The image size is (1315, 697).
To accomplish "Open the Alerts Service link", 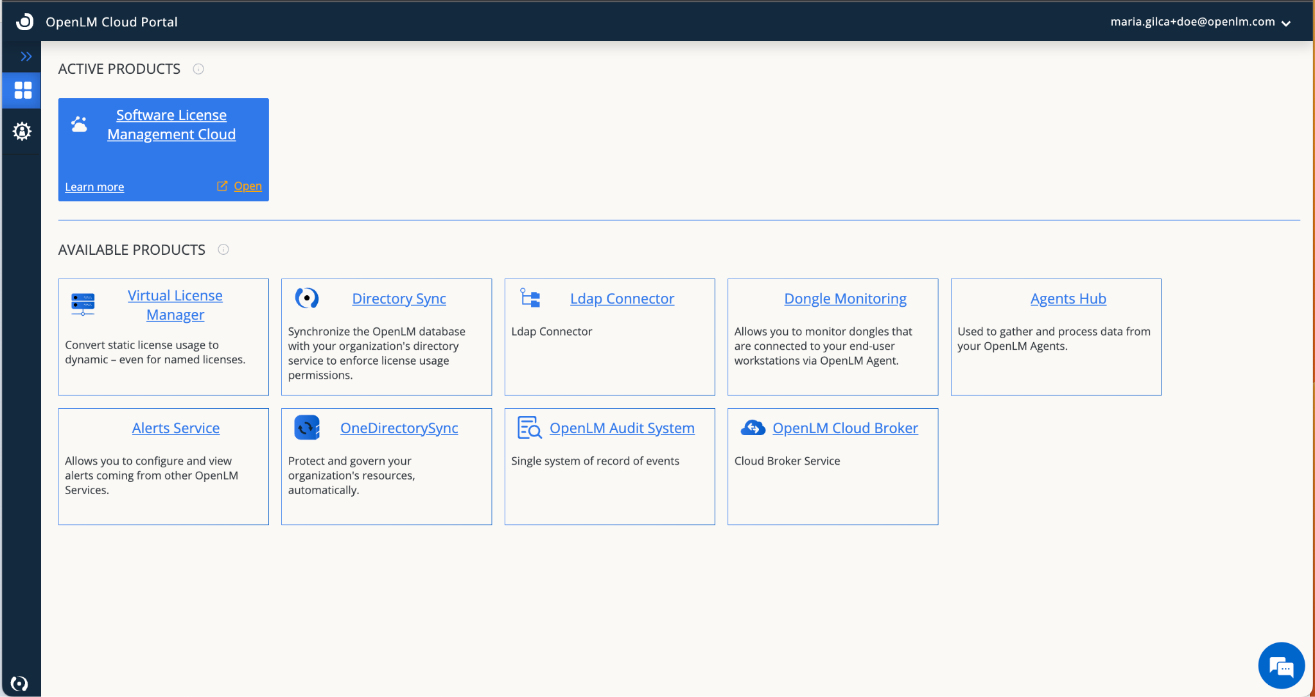I will pos(176,428).
